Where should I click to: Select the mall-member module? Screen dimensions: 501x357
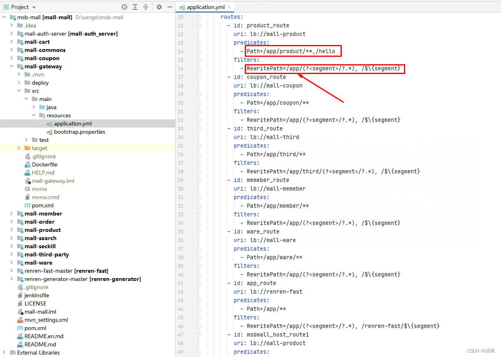[43, 213]
